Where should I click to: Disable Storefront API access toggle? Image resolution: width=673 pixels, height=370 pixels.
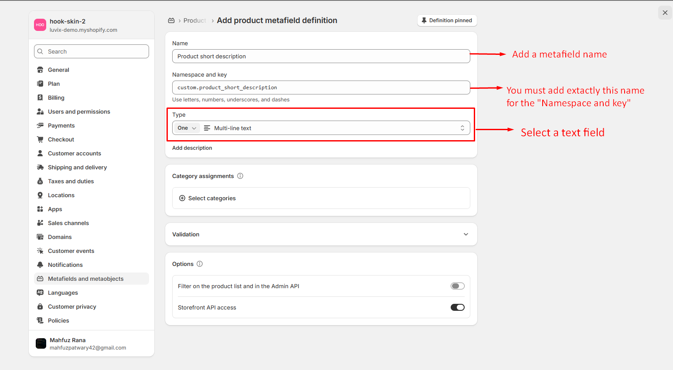click(x=457, y=307)
